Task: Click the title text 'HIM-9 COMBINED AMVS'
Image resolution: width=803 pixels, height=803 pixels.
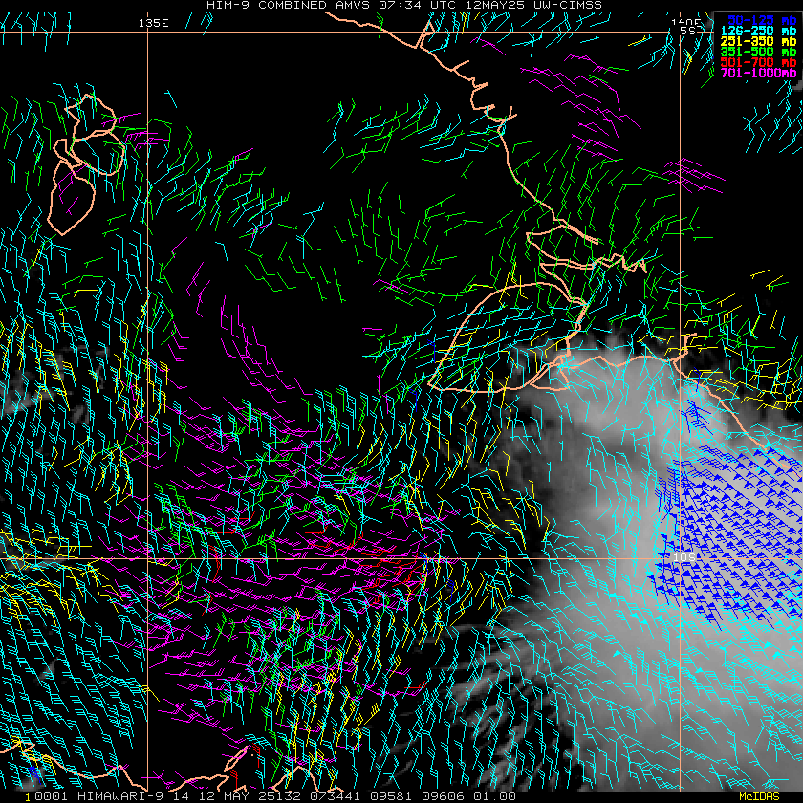Action: click(x=289, y=5)
